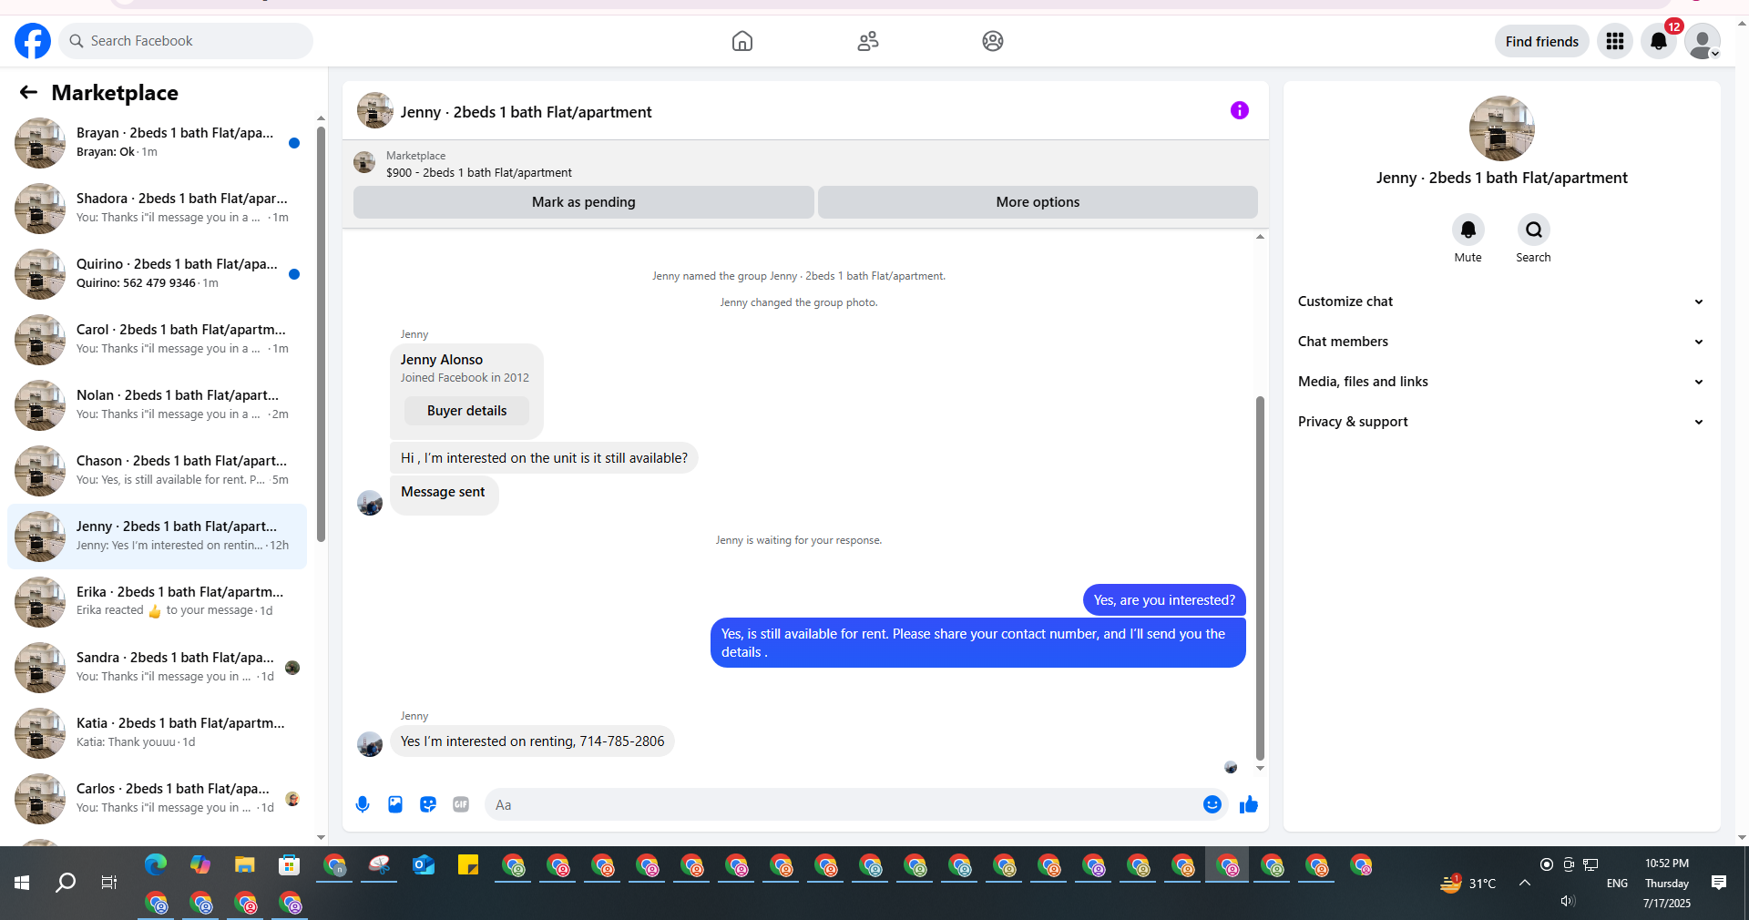Expand the Chat members section

click(1501, 342)
